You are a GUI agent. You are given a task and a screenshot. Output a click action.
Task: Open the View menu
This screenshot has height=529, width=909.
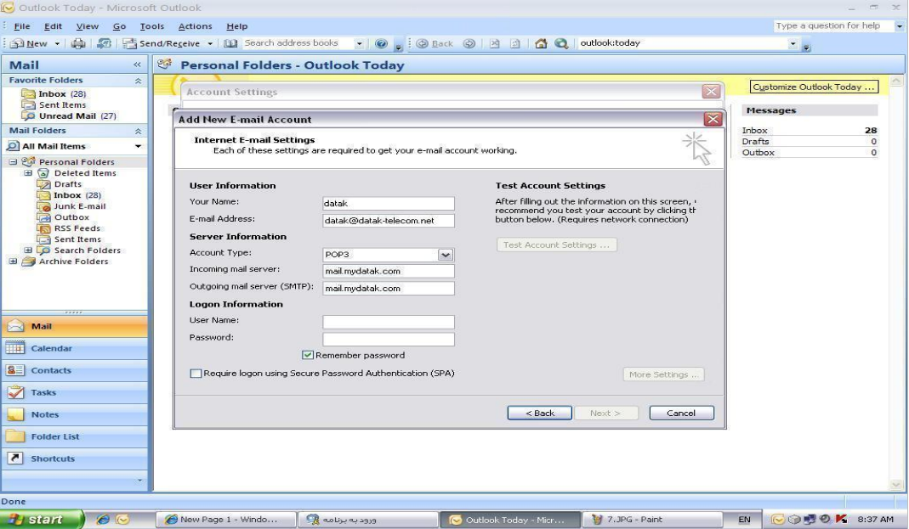(x=87, y=26)
